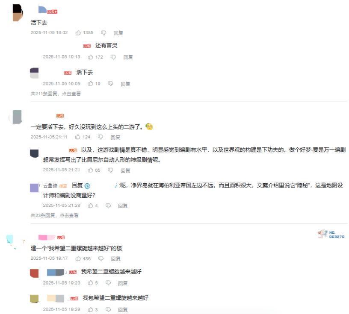
Task: Expand all 211 replies under first comment
Action: [x=56, y=94]
